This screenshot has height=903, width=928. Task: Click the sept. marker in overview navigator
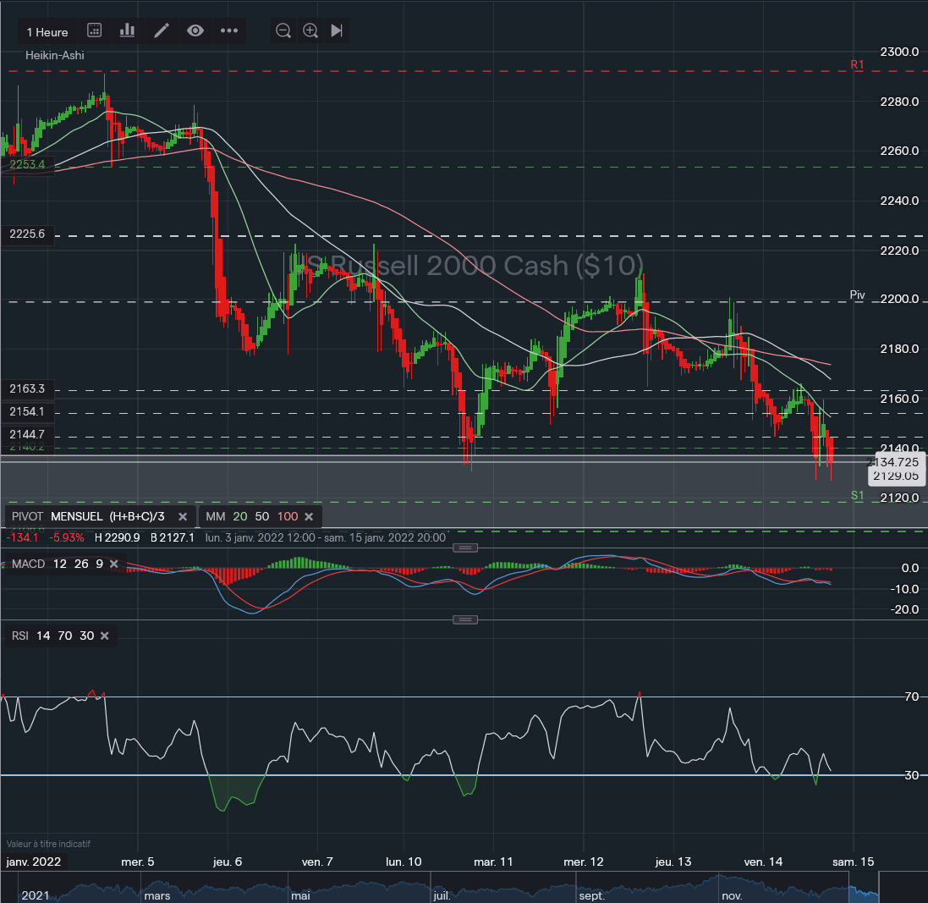click(x=592, y=895)
